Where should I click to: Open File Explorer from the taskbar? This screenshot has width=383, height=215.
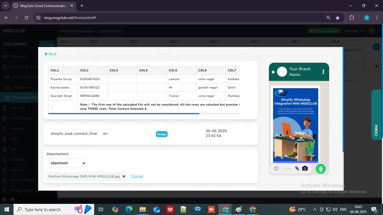143,209
